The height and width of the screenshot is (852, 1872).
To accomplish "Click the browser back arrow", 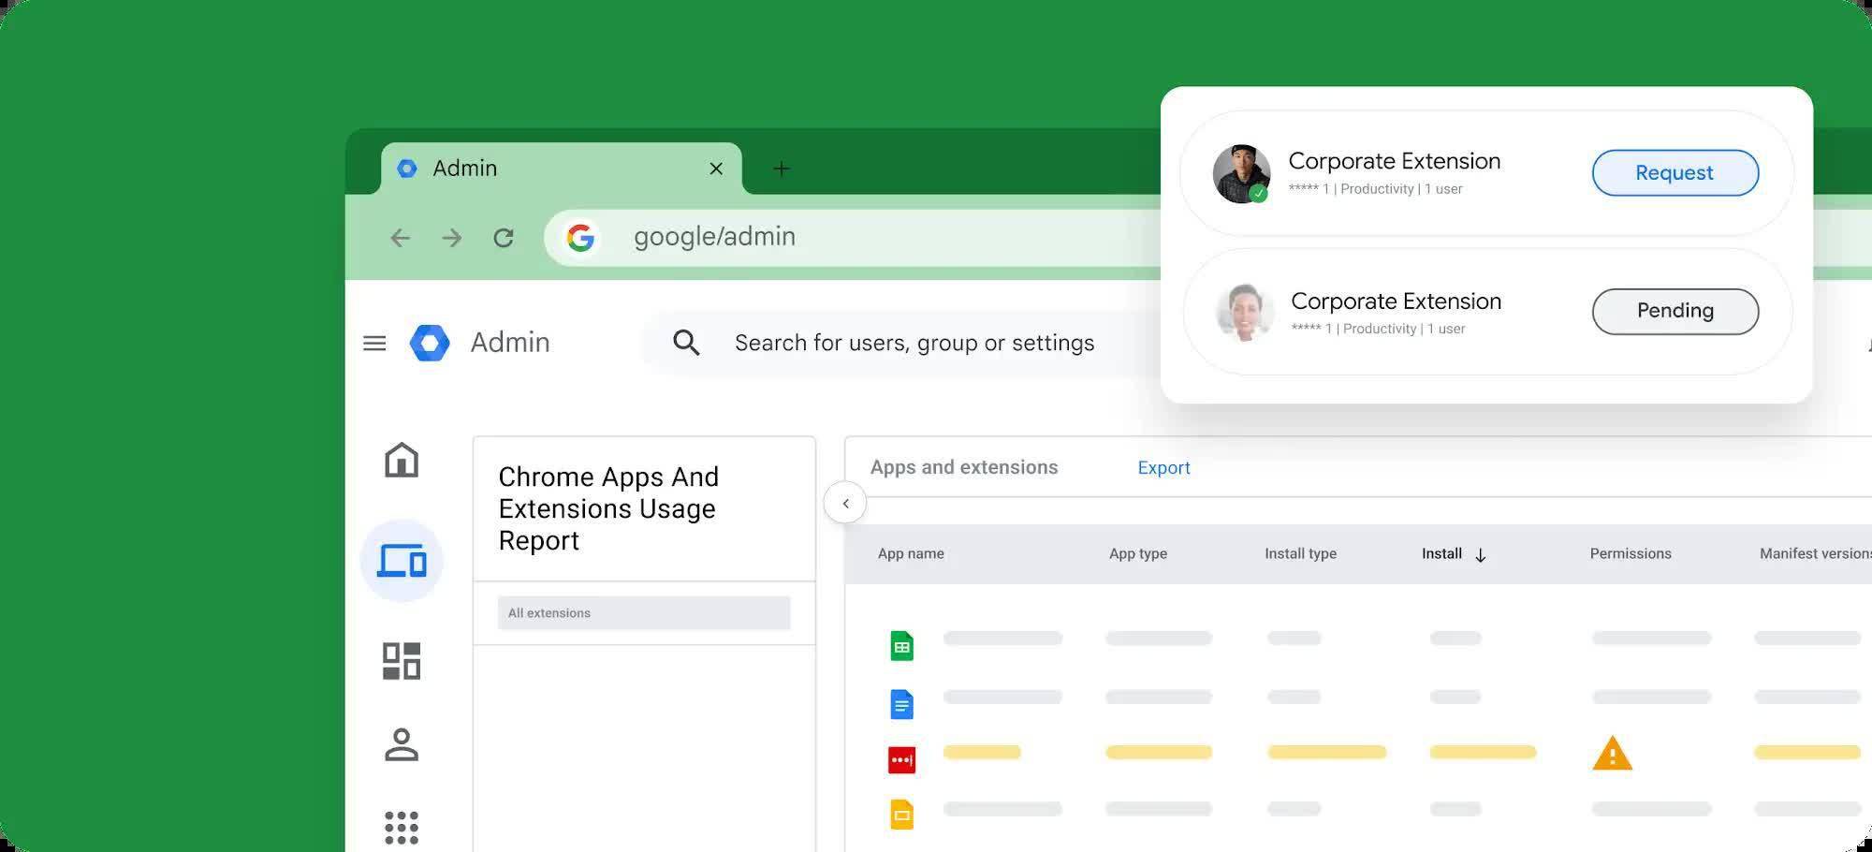I will pyautogui.click(x=401, y=237).
